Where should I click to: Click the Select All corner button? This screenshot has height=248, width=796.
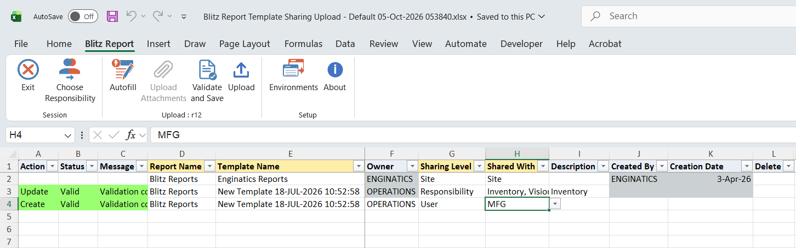tap(9, 154)
